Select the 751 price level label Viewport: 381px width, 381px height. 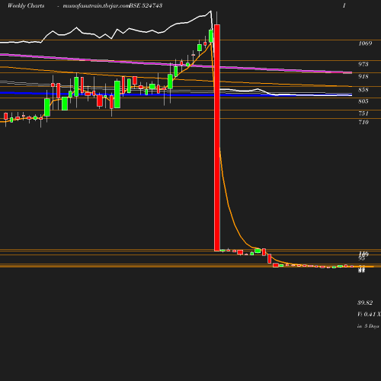click(x=363, y=114)
